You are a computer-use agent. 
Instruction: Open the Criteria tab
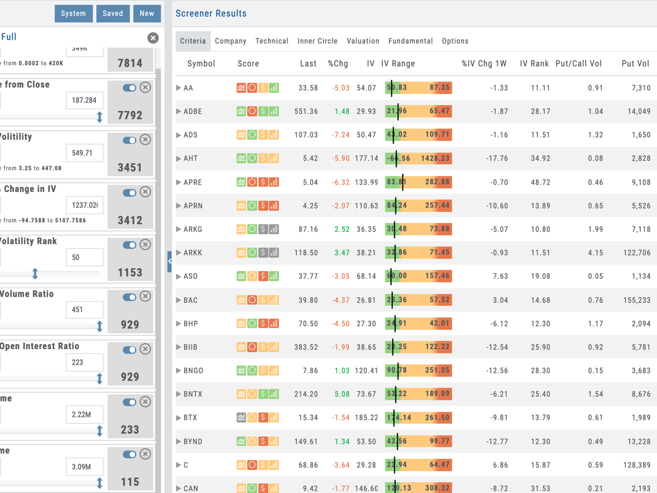[193, 41]
